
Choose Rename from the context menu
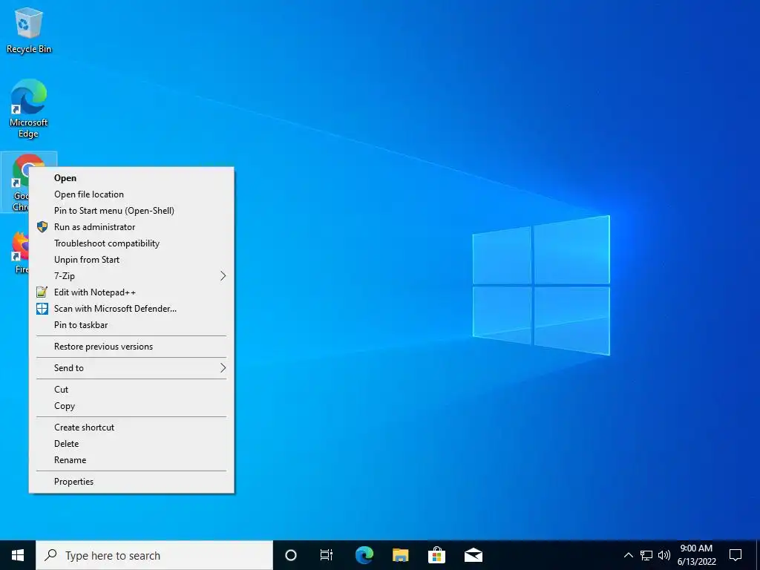point(132,460)
